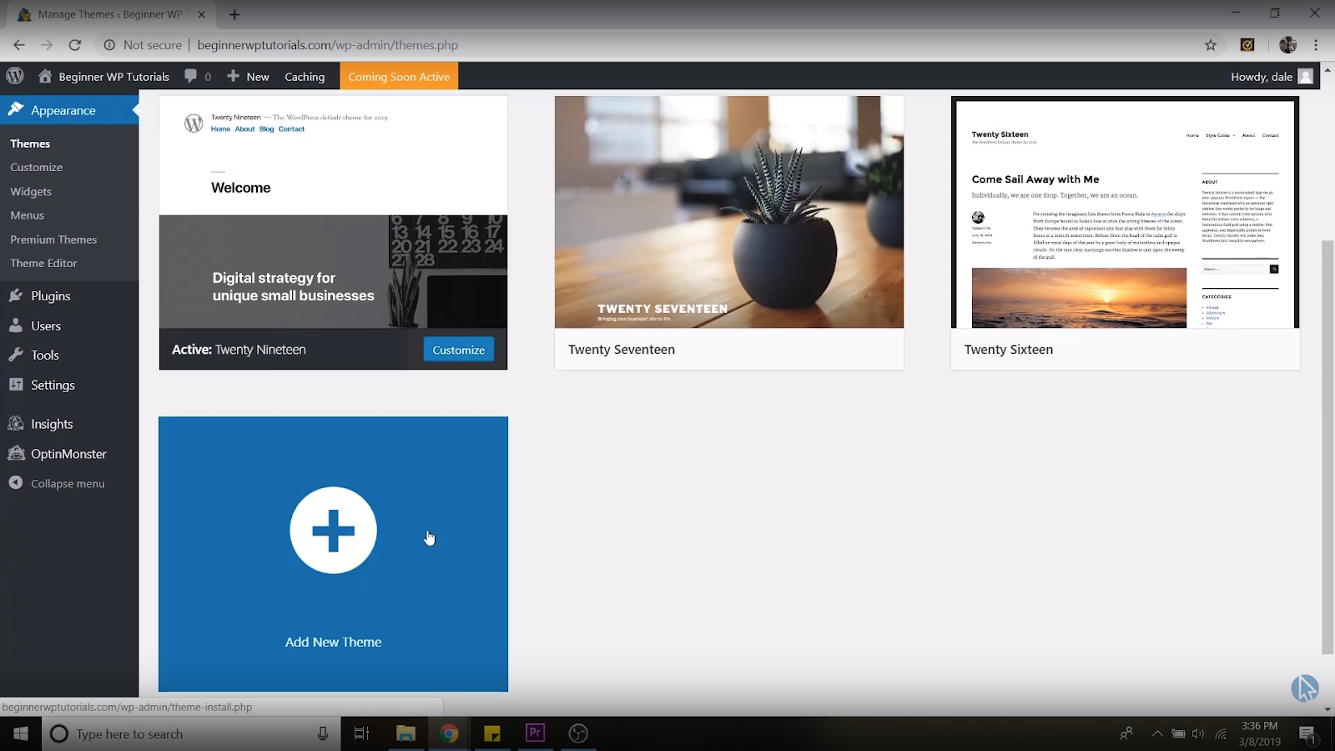The image size is (1335, 751).
Task: Bookmark this page with the star icon
Action: coord(1211,45)
